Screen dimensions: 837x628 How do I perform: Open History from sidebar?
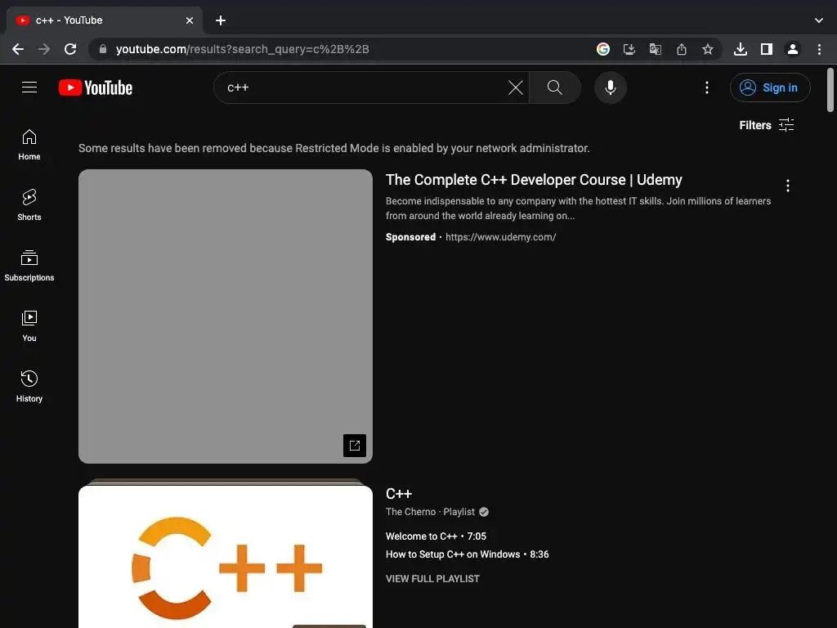[29, 387]
